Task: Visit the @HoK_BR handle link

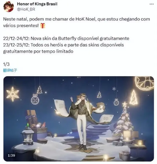Action: pos(26,9)
